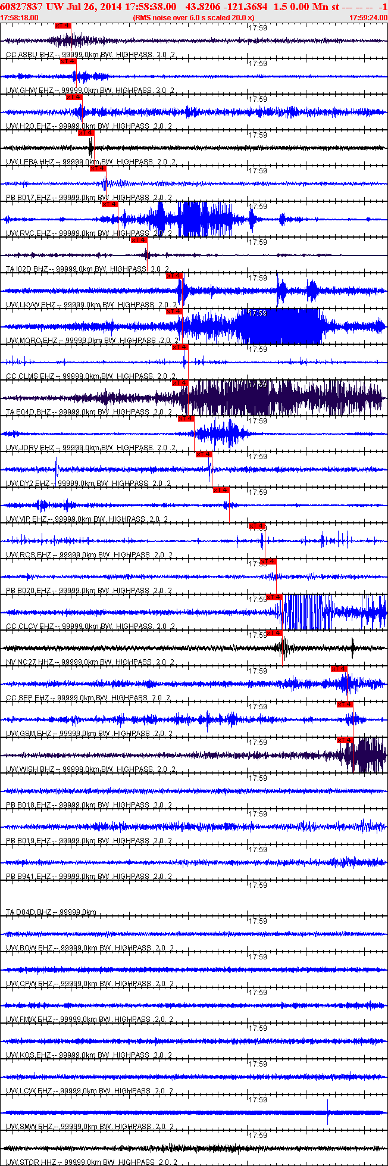388x1166 pixels.
Task: Select the PB.B941 EHZ trace label
Action: coord(89,877)
